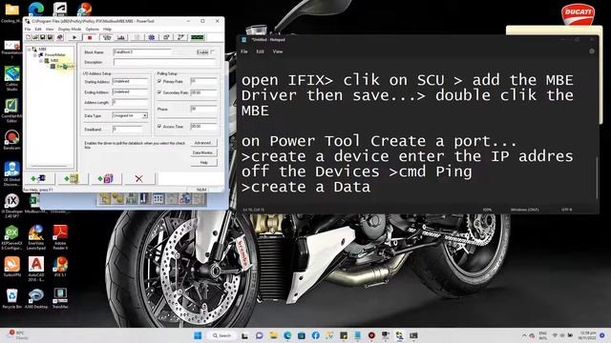Open PowerTool Options menu
Screen dimensions: 611x343
tap(92, 30)
